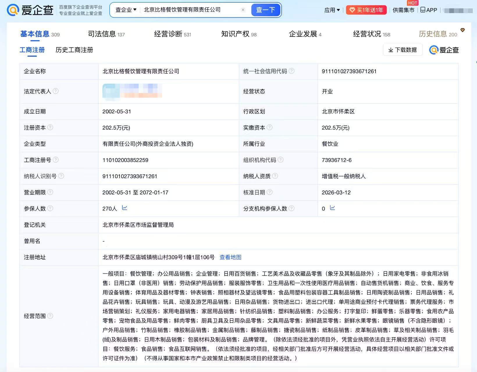Click the 查看地图 link

tap(230, 257)
